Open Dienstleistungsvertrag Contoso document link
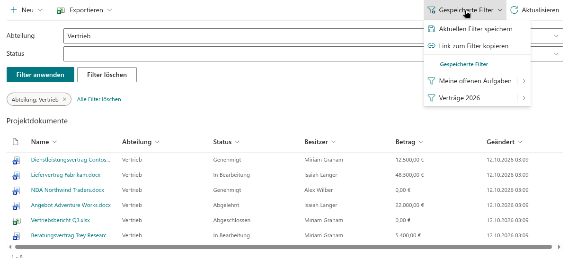 pyautogui.click(x=71, y=160)
